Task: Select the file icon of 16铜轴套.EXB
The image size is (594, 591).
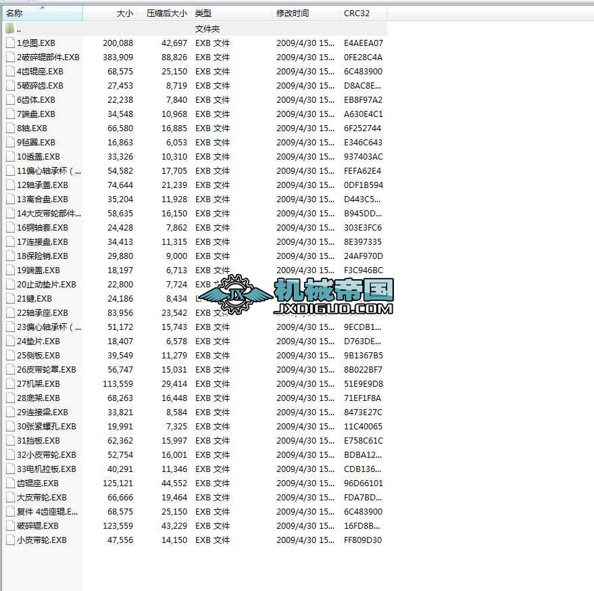Action: 10,227
